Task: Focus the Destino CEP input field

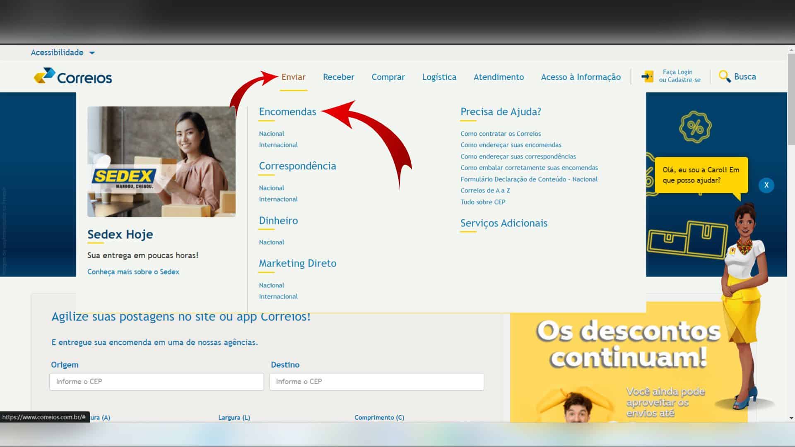Action: coord(376,382)
